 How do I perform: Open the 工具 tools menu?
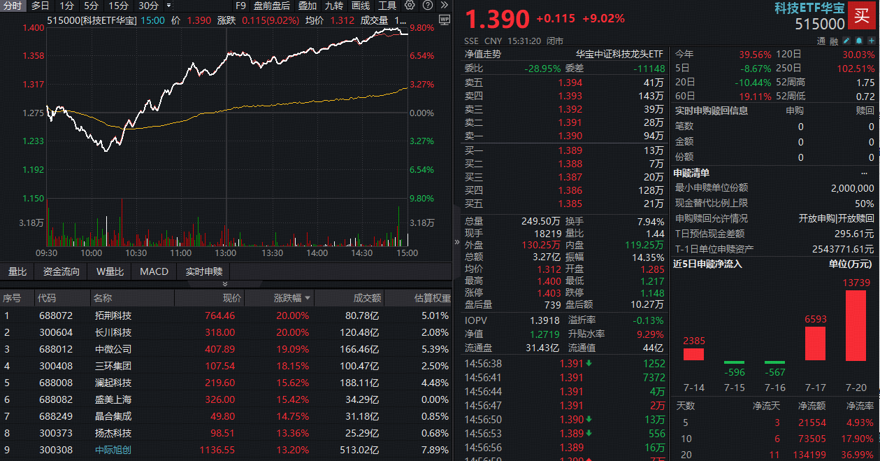coord(387,6)
